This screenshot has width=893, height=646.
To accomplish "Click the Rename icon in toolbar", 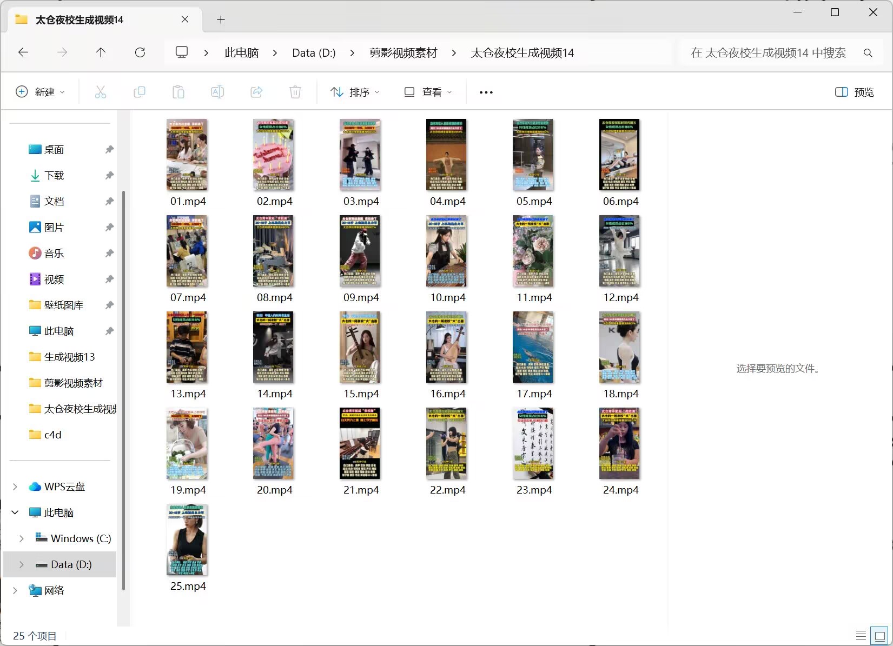I will coord(217,92).
